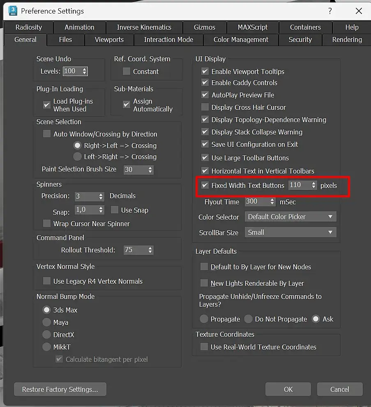Open the Viewports tab
371x407 pixels.
(x=109, y=40)
